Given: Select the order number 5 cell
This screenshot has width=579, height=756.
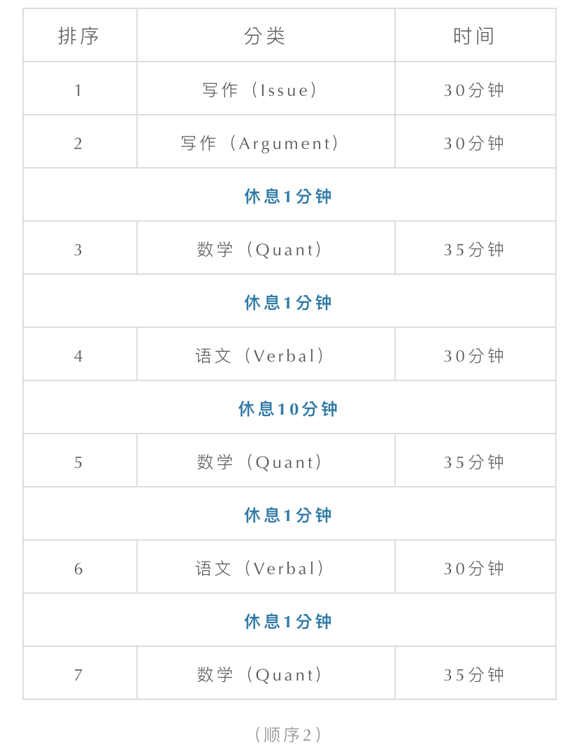Looking at the screenshot, I should point(78,462).
